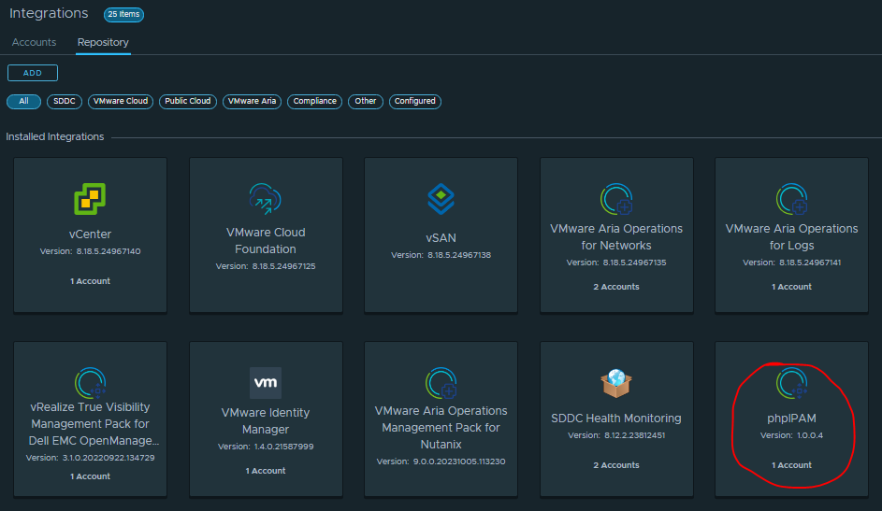Screen dimensions: 882x511
Task: Click the VMware Cloud Foundation cloud icon
Action: point(266,199)
